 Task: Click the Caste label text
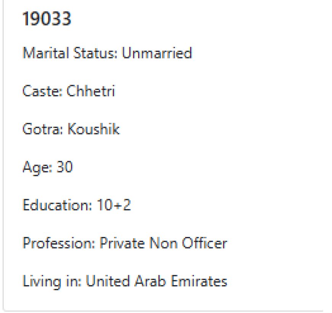tap(42, 91)
